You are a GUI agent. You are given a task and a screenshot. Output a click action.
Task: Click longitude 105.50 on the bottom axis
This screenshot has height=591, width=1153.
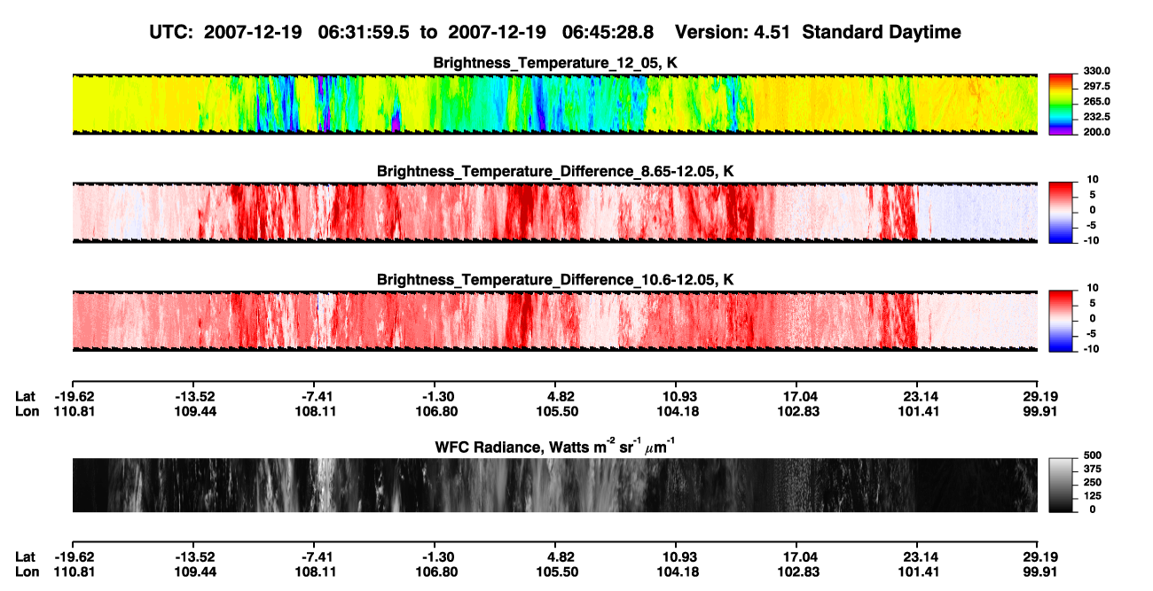point(558,572)
